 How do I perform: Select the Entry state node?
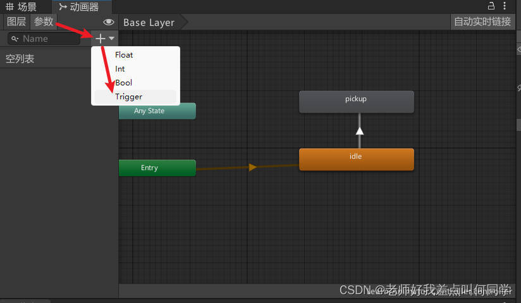pos(157,168)
